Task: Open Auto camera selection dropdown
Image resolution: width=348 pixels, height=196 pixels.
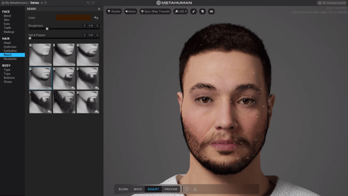Action: (x=130, y=11)
